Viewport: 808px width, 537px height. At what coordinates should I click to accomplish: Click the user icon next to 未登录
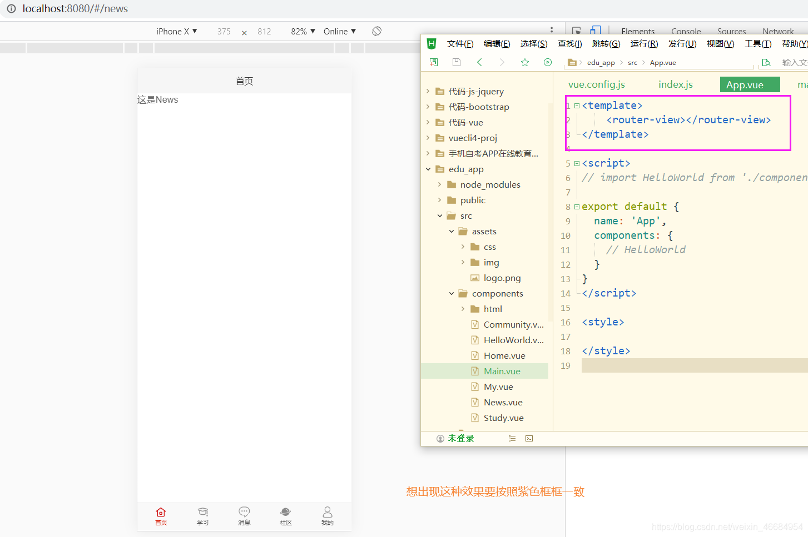coord(440,439)
